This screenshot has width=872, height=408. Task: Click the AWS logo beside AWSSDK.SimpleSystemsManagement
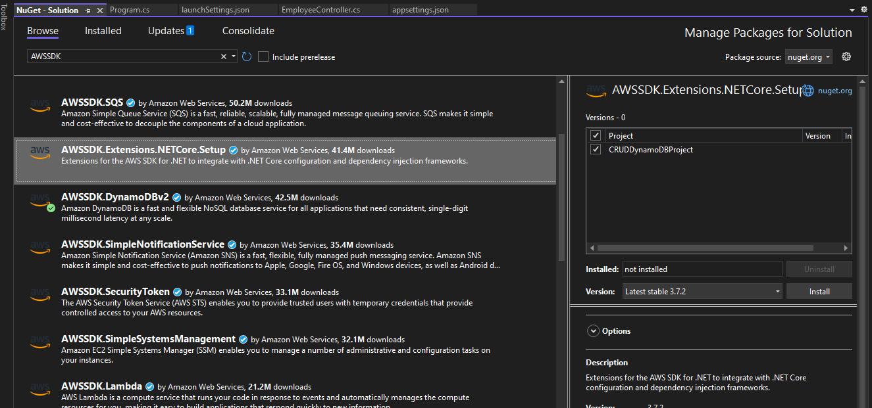tap(40, 342)
